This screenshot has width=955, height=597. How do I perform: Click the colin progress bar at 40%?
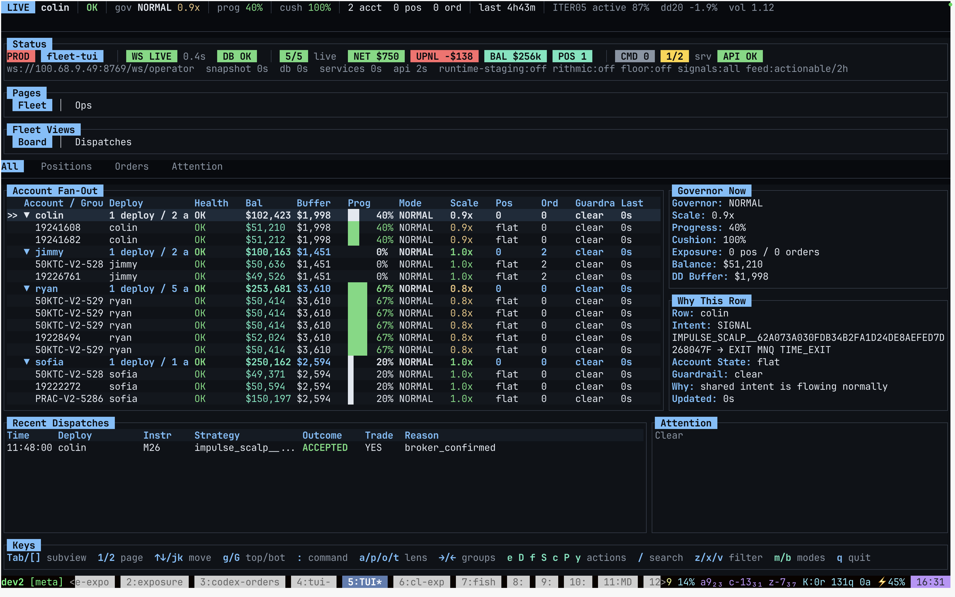(x=354, y=215)
